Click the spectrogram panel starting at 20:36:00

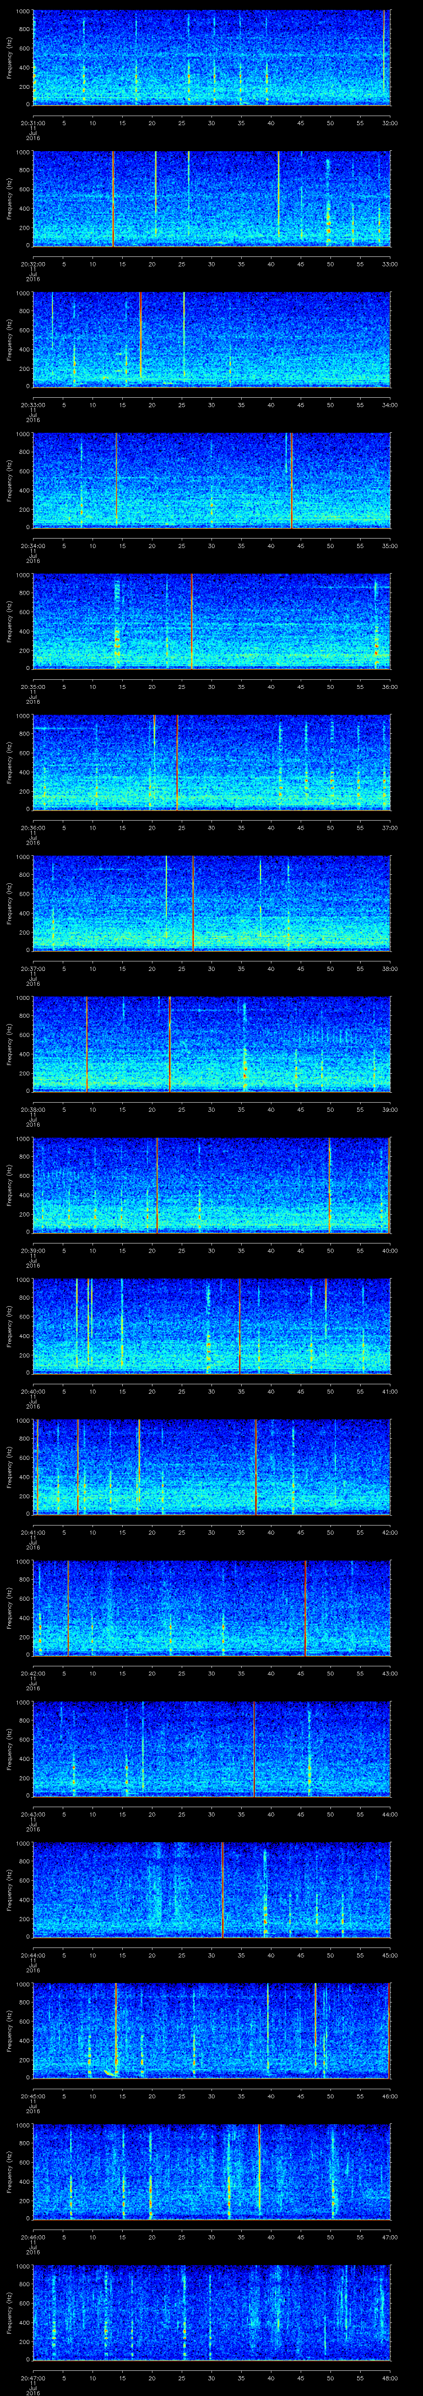pyautogui.click(x=211, y=763)
